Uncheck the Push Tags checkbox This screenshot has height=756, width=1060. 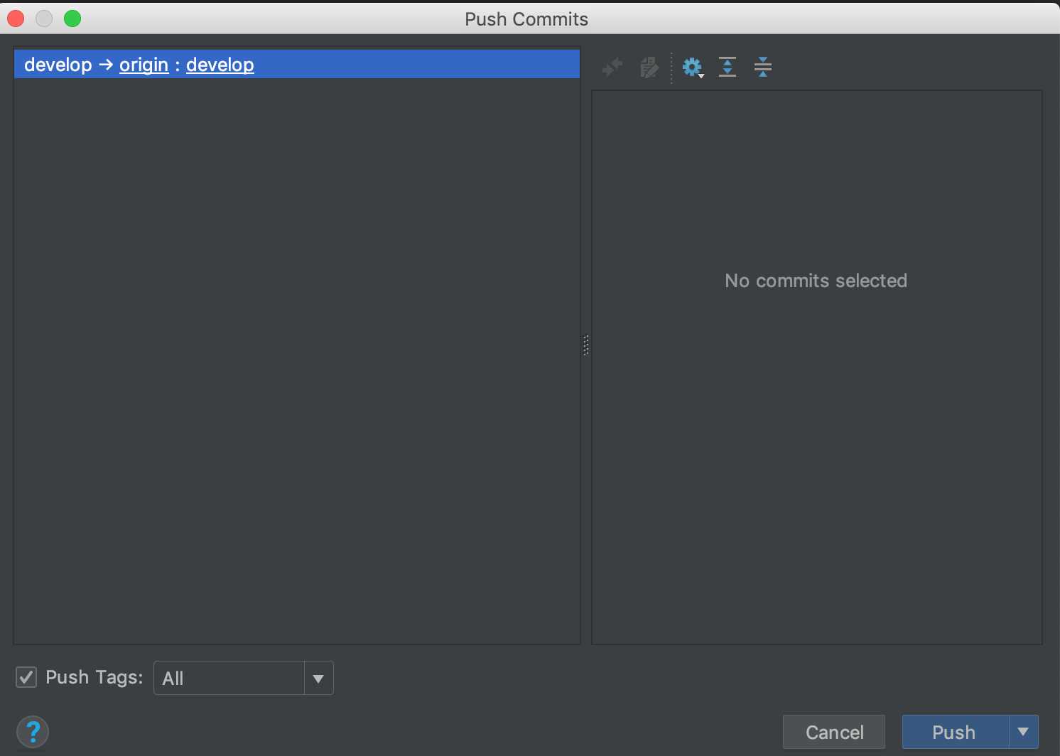(26, 677)
